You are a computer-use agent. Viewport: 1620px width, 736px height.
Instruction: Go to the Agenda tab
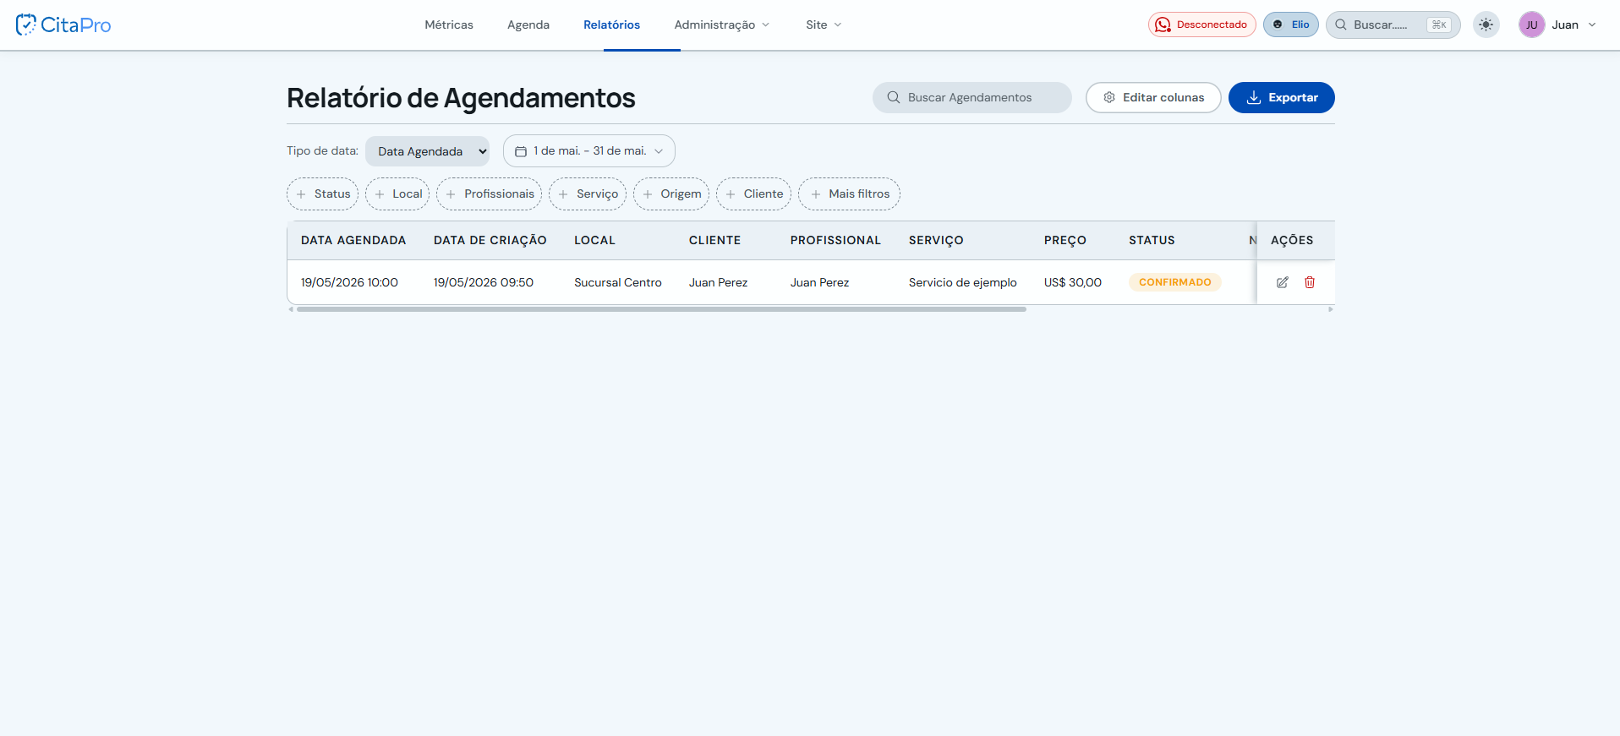[528, 25]
